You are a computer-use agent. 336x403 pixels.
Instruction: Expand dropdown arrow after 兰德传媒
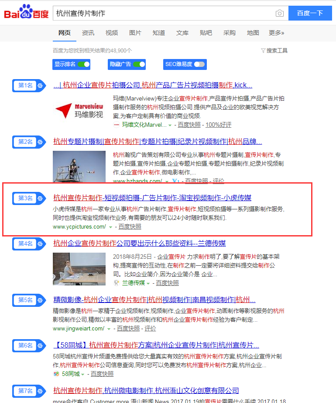(148, 284)
